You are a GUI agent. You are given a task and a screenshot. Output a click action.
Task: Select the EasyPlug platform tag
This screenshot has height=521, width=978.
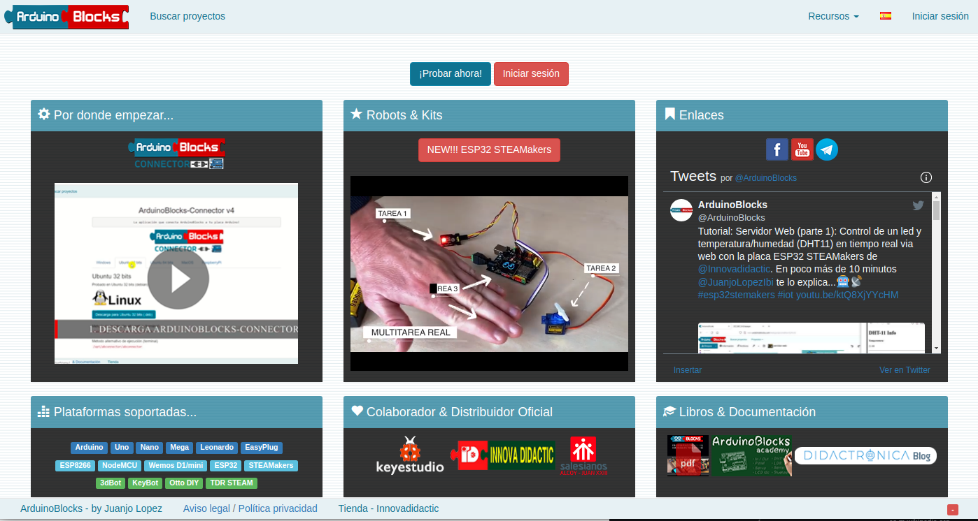coord(262,448)
